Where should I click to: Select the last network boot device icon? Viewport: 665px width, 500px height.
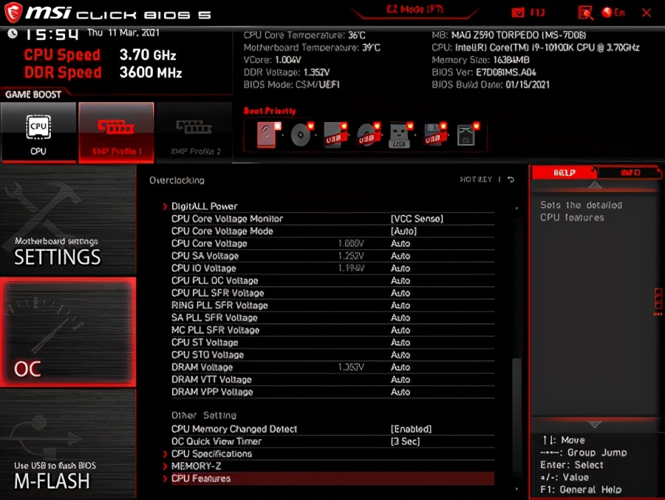468,135
